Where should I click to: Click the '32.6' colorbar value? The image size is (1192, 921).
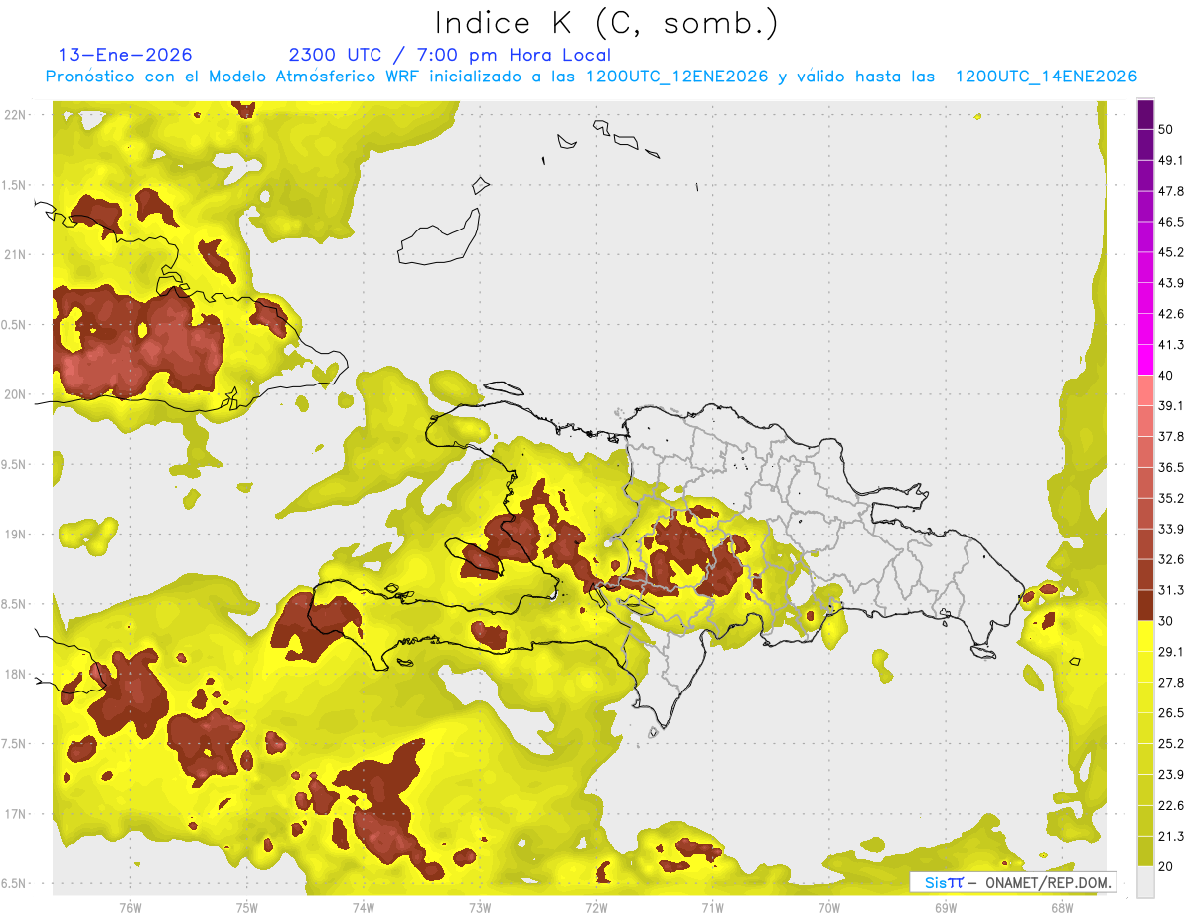1171,559
